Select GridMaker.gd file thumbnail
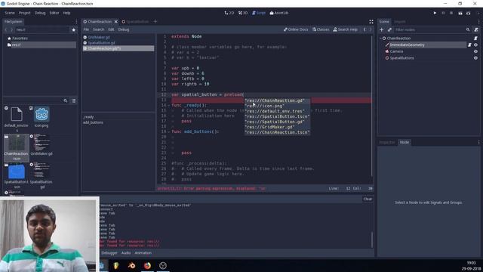483x272 pixels. pos(42,145)
